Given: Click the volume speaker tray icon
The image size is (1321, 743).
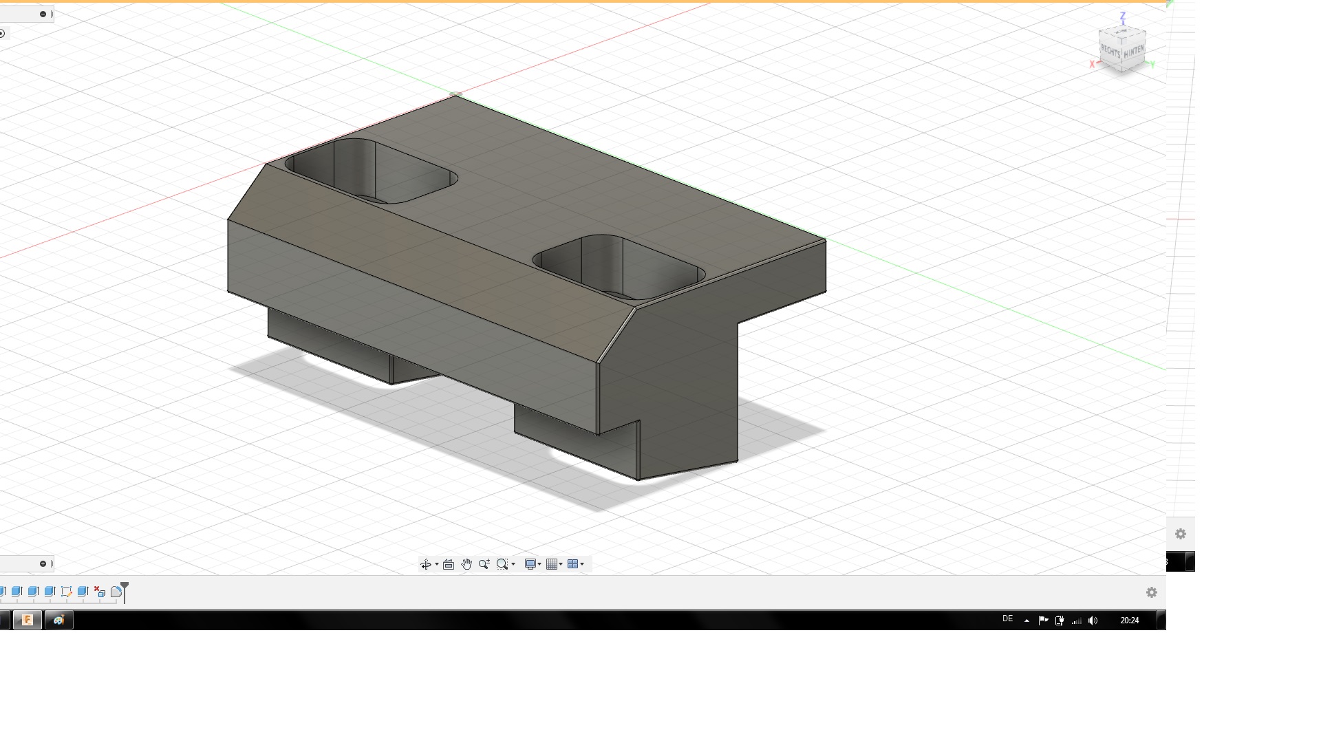Looking at the screenshot, I should (x=1093, y=621).
